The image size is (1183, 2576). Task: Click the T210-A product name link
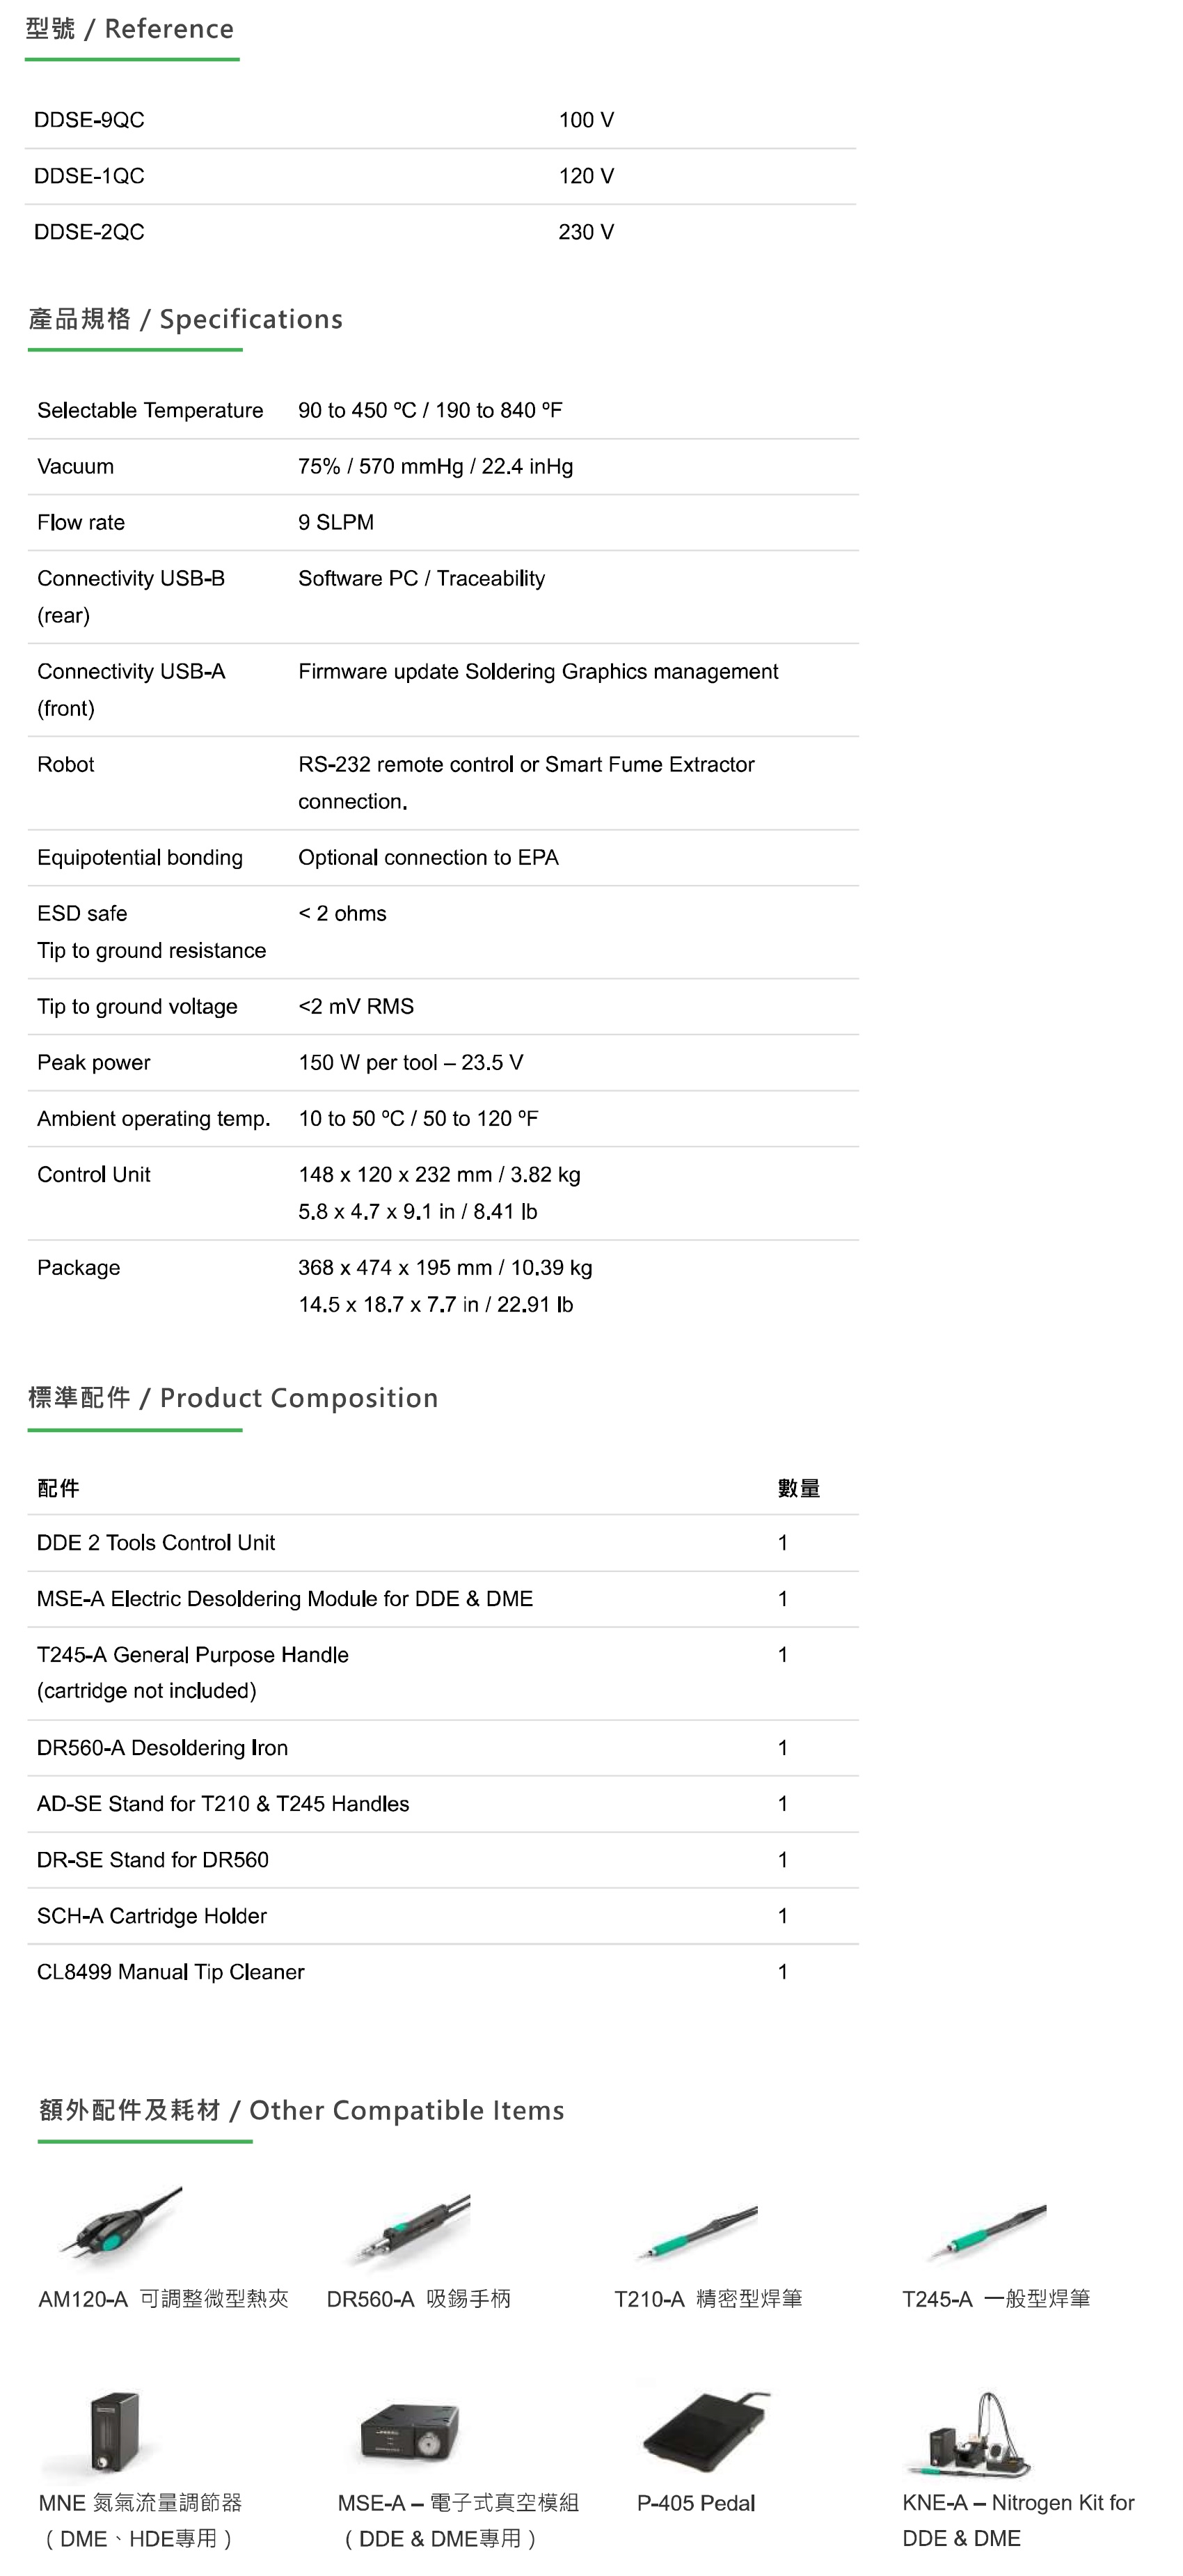pyautogui.click(x=708, y=2299)
